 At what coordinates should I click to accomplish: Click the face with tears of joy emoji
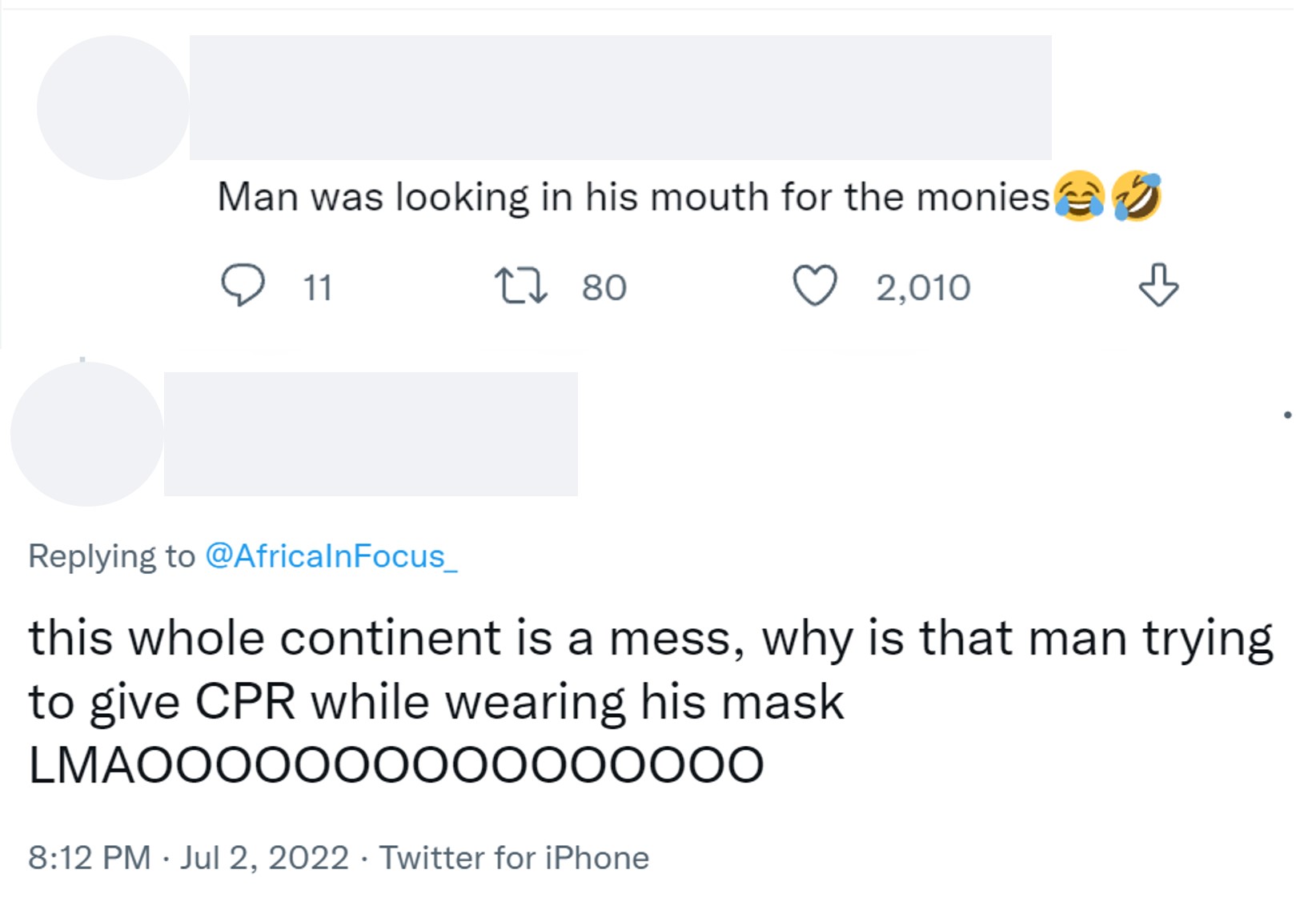coord(1079,196)
